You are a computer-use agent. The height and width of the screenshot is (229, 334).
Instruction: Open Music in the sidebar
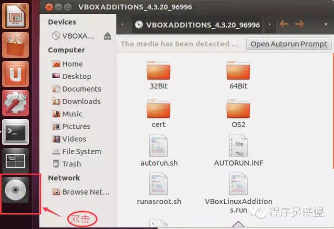[67, 114]
